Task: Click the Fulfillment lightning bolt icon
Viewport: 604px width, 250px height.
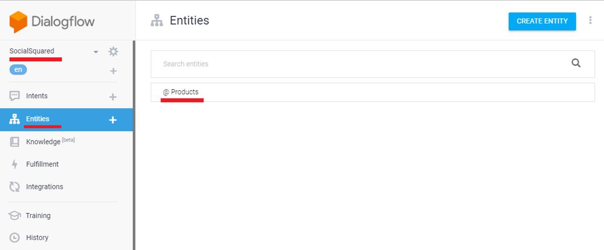Action: point(15,164)
